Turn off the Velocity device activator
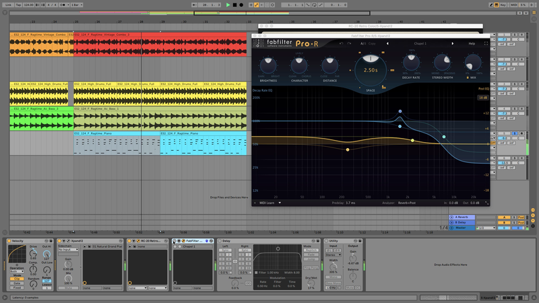 point(9,241)
